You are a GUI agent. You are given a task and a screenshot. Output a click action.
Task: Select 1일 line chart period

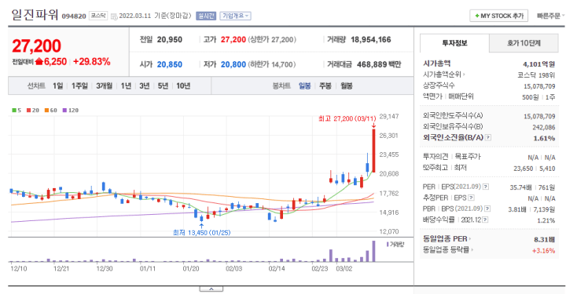pos(57,86)
